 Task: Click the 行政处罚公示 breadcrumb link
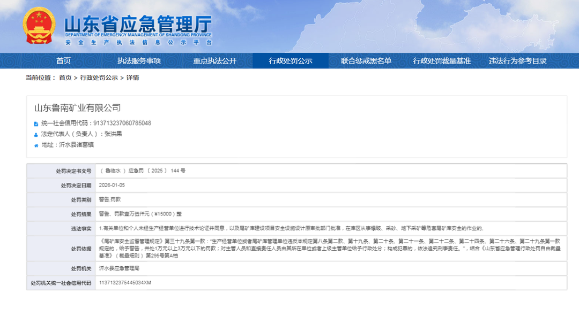[x=99, y=78]
